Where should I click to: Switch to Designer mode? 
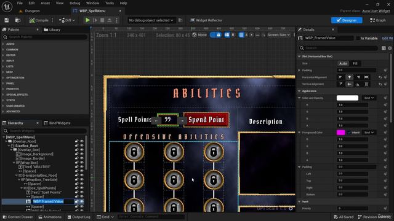coord(347,20)
